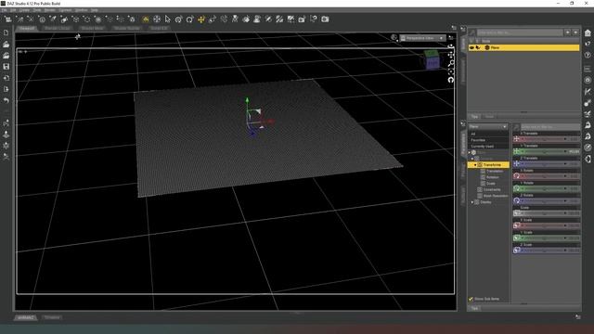
Task: Open the Window menu
Action: coord(81,10)
